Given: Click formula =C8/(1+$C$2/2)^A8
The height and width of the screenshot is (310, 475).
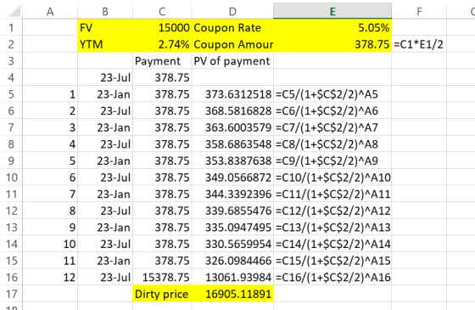Looking at the screenshot, I should coord(327,144).
